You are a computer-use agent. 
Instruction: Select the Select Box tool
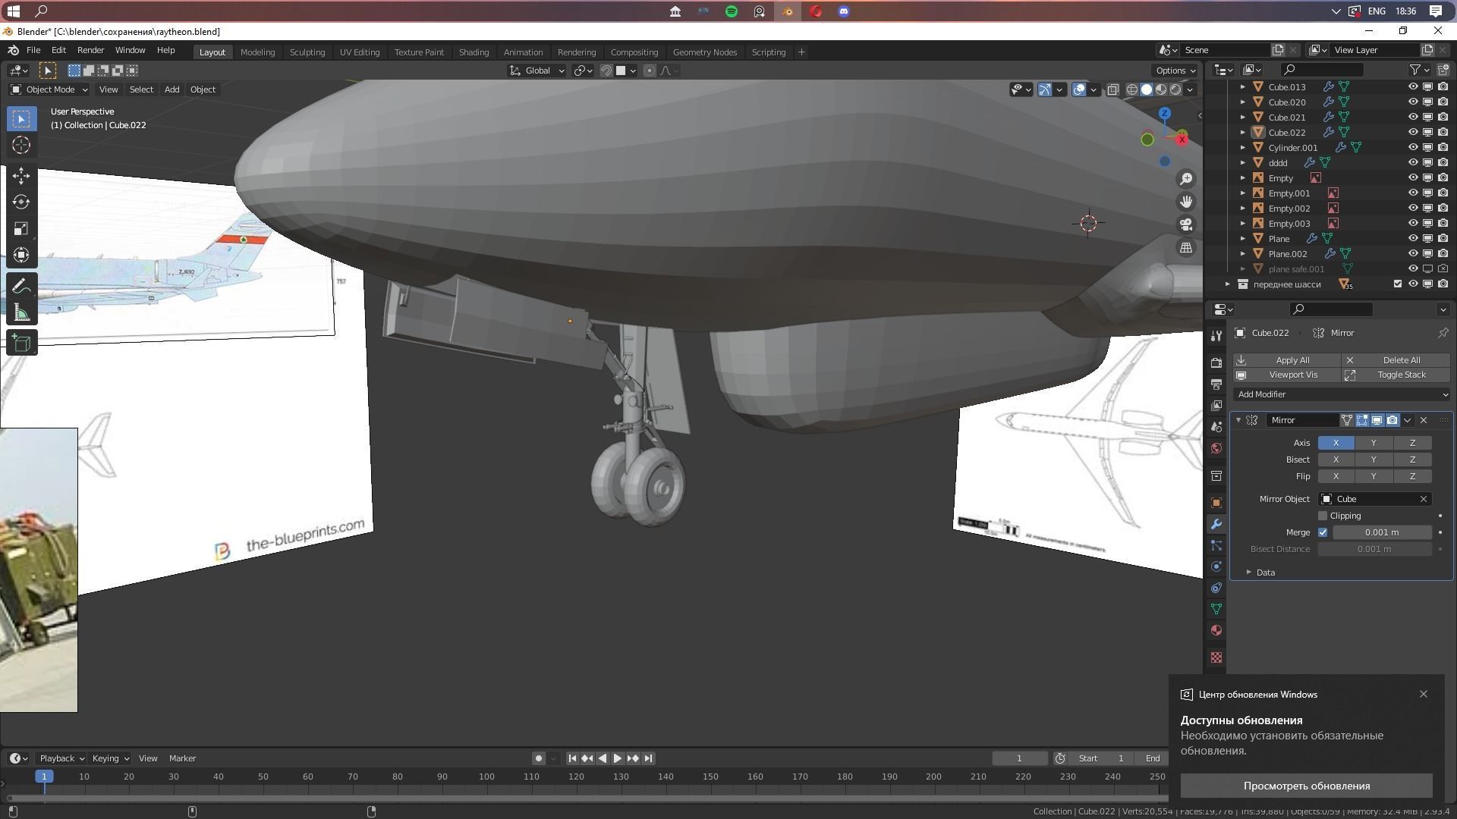click(x=21, y=119)
